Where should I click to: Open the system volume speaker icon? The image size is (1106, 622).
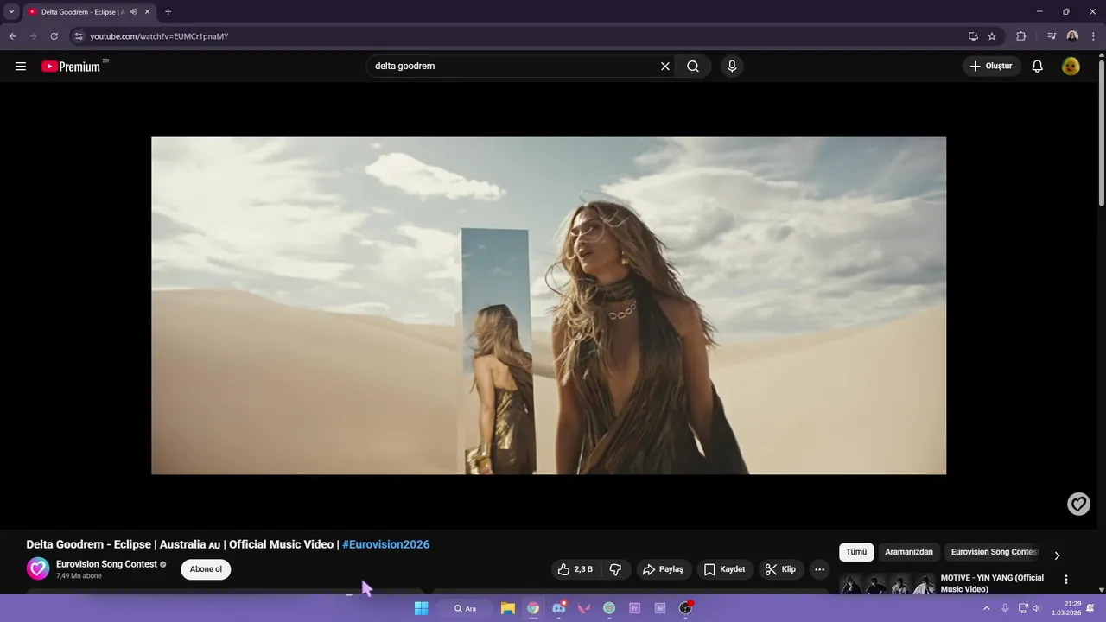(1036, 608)
